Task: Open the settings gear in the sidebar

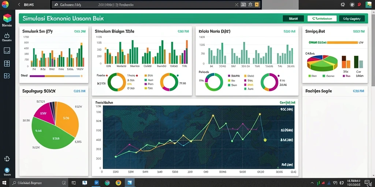Action: tap(7, 159)
